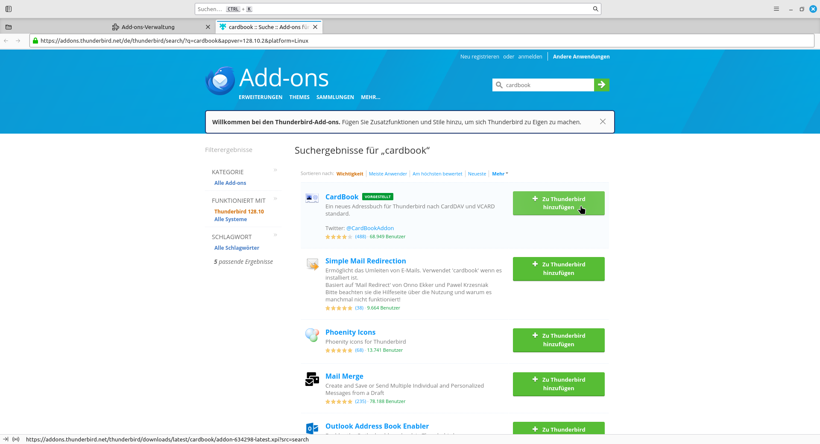Open Simple Mail Redirection's (38) reviews
820x444 pixels.
coord(359,308)
